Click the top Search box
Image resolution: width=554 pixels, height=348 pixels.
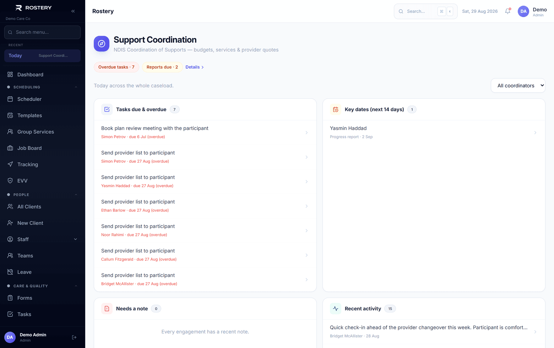coord(425,11)
